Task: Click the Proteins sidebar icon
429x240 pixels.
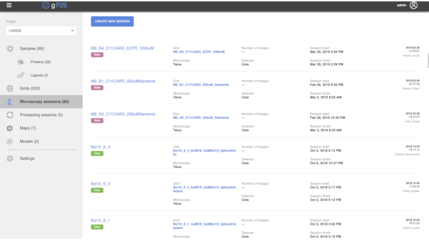Action: pyautogui.click(x=20, y=62)
